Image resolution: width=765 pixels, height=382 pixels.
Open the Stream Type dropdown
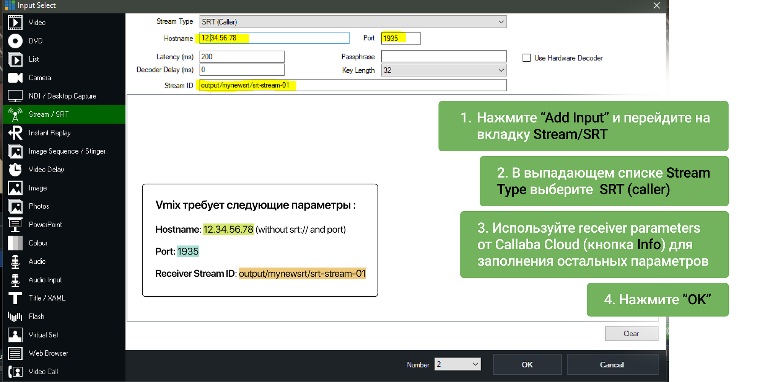pos(353,22)
